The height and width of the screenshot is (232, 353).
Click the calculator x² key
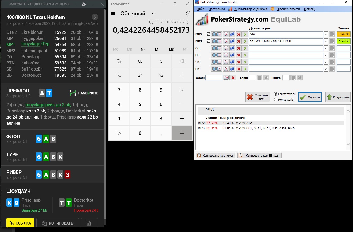[x=140, y=75]
